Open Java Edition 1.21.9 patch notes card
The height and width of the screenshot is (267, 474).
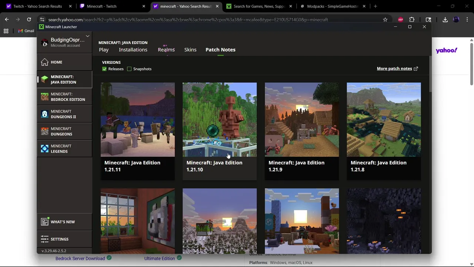coord(302,131)
